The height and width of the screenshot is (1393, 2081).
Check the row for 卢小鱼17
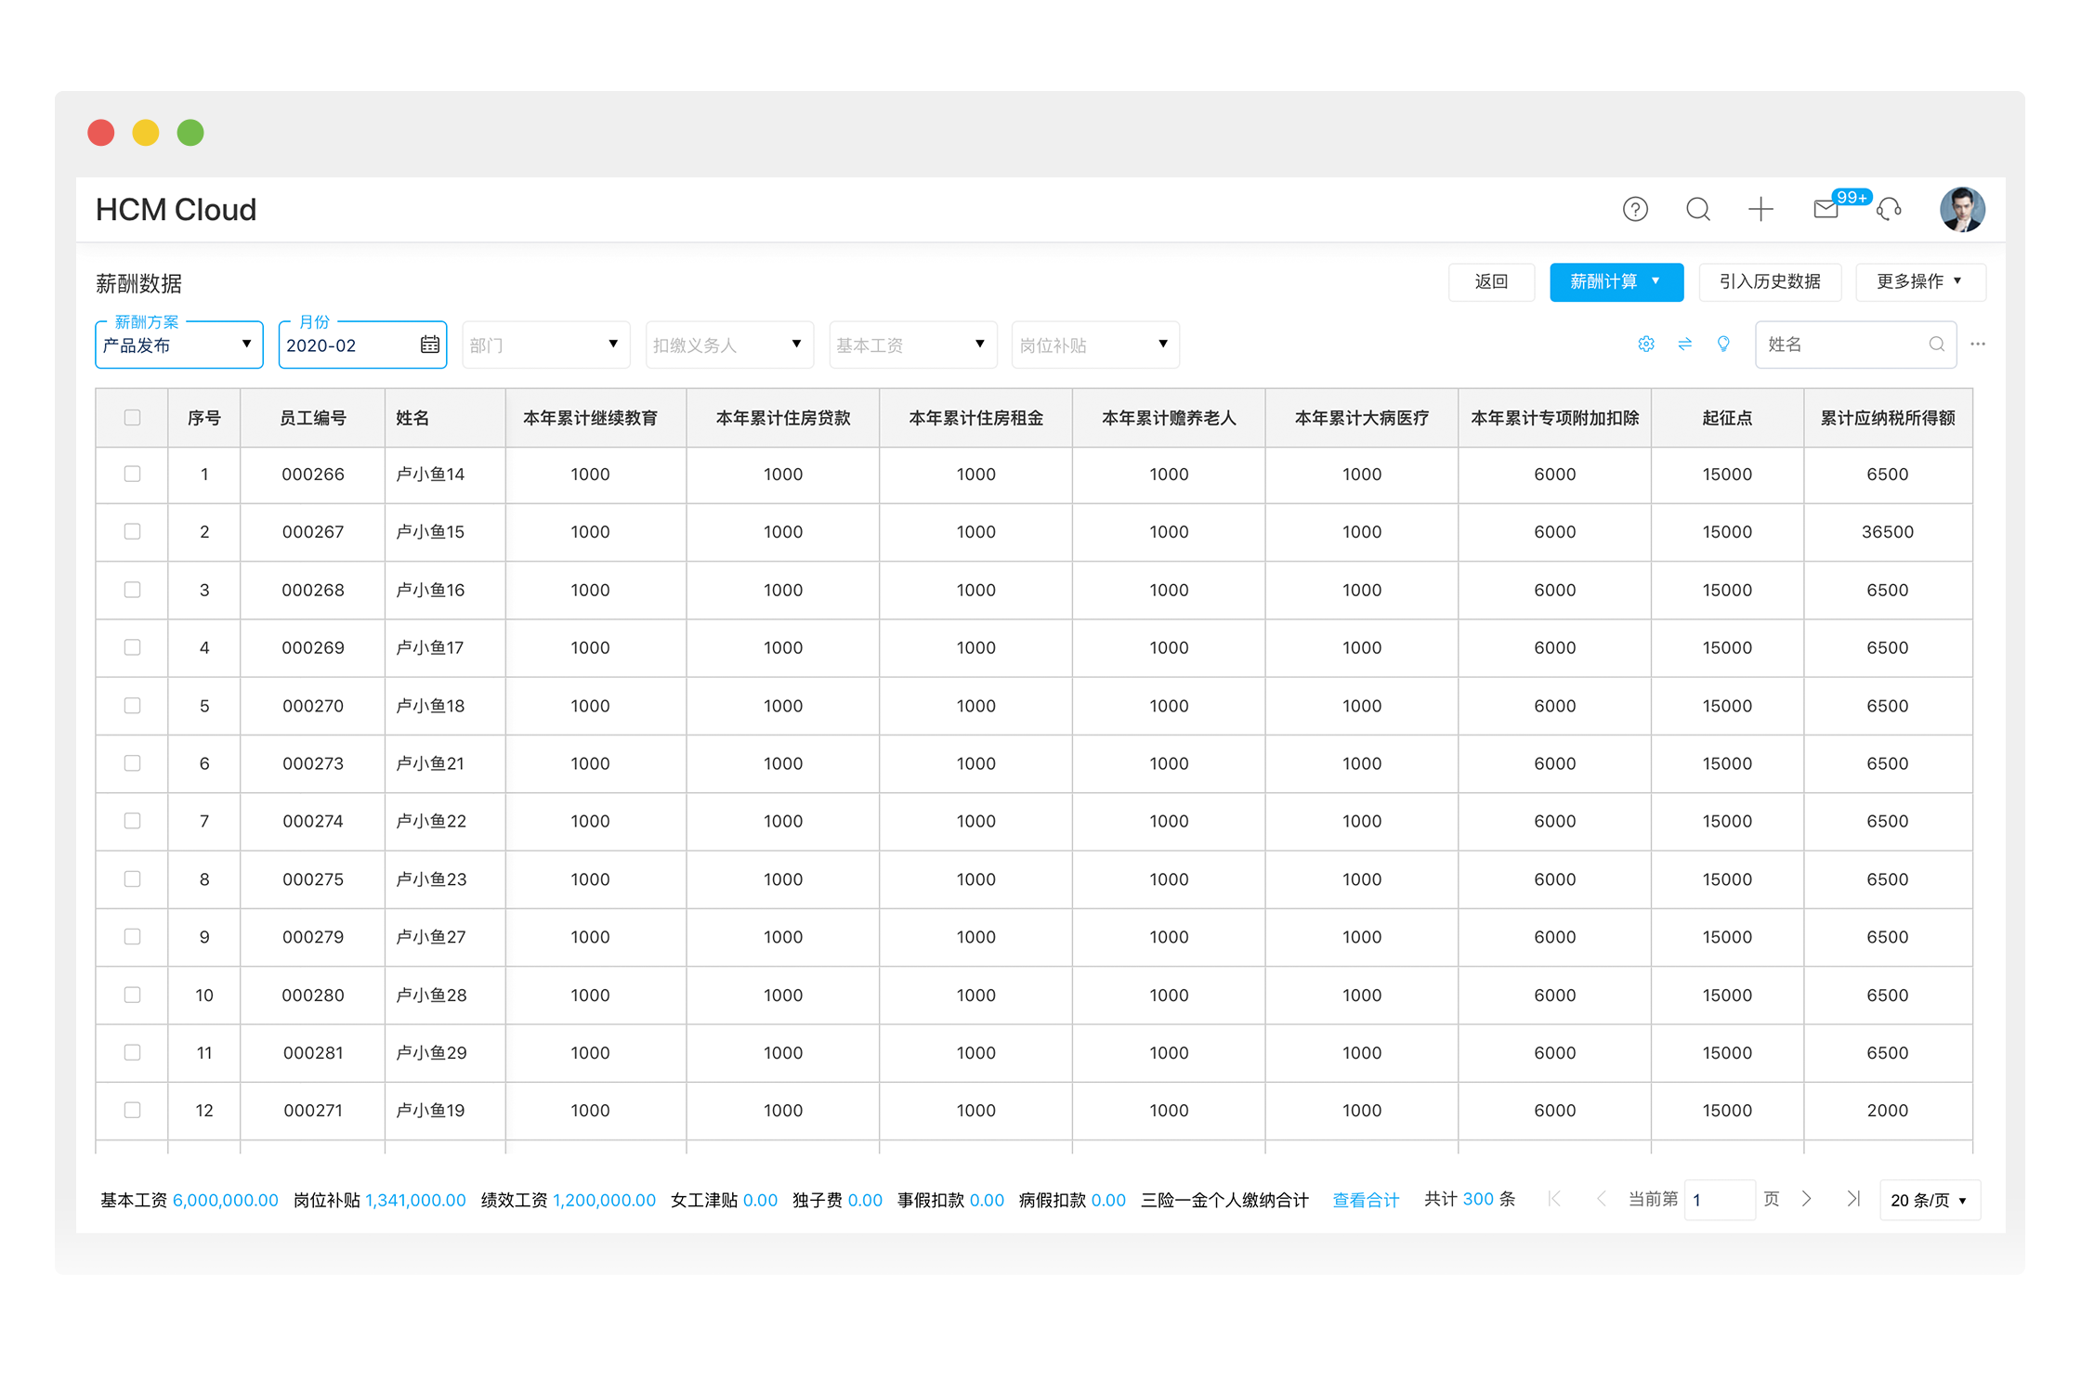(x=132, y=647)
